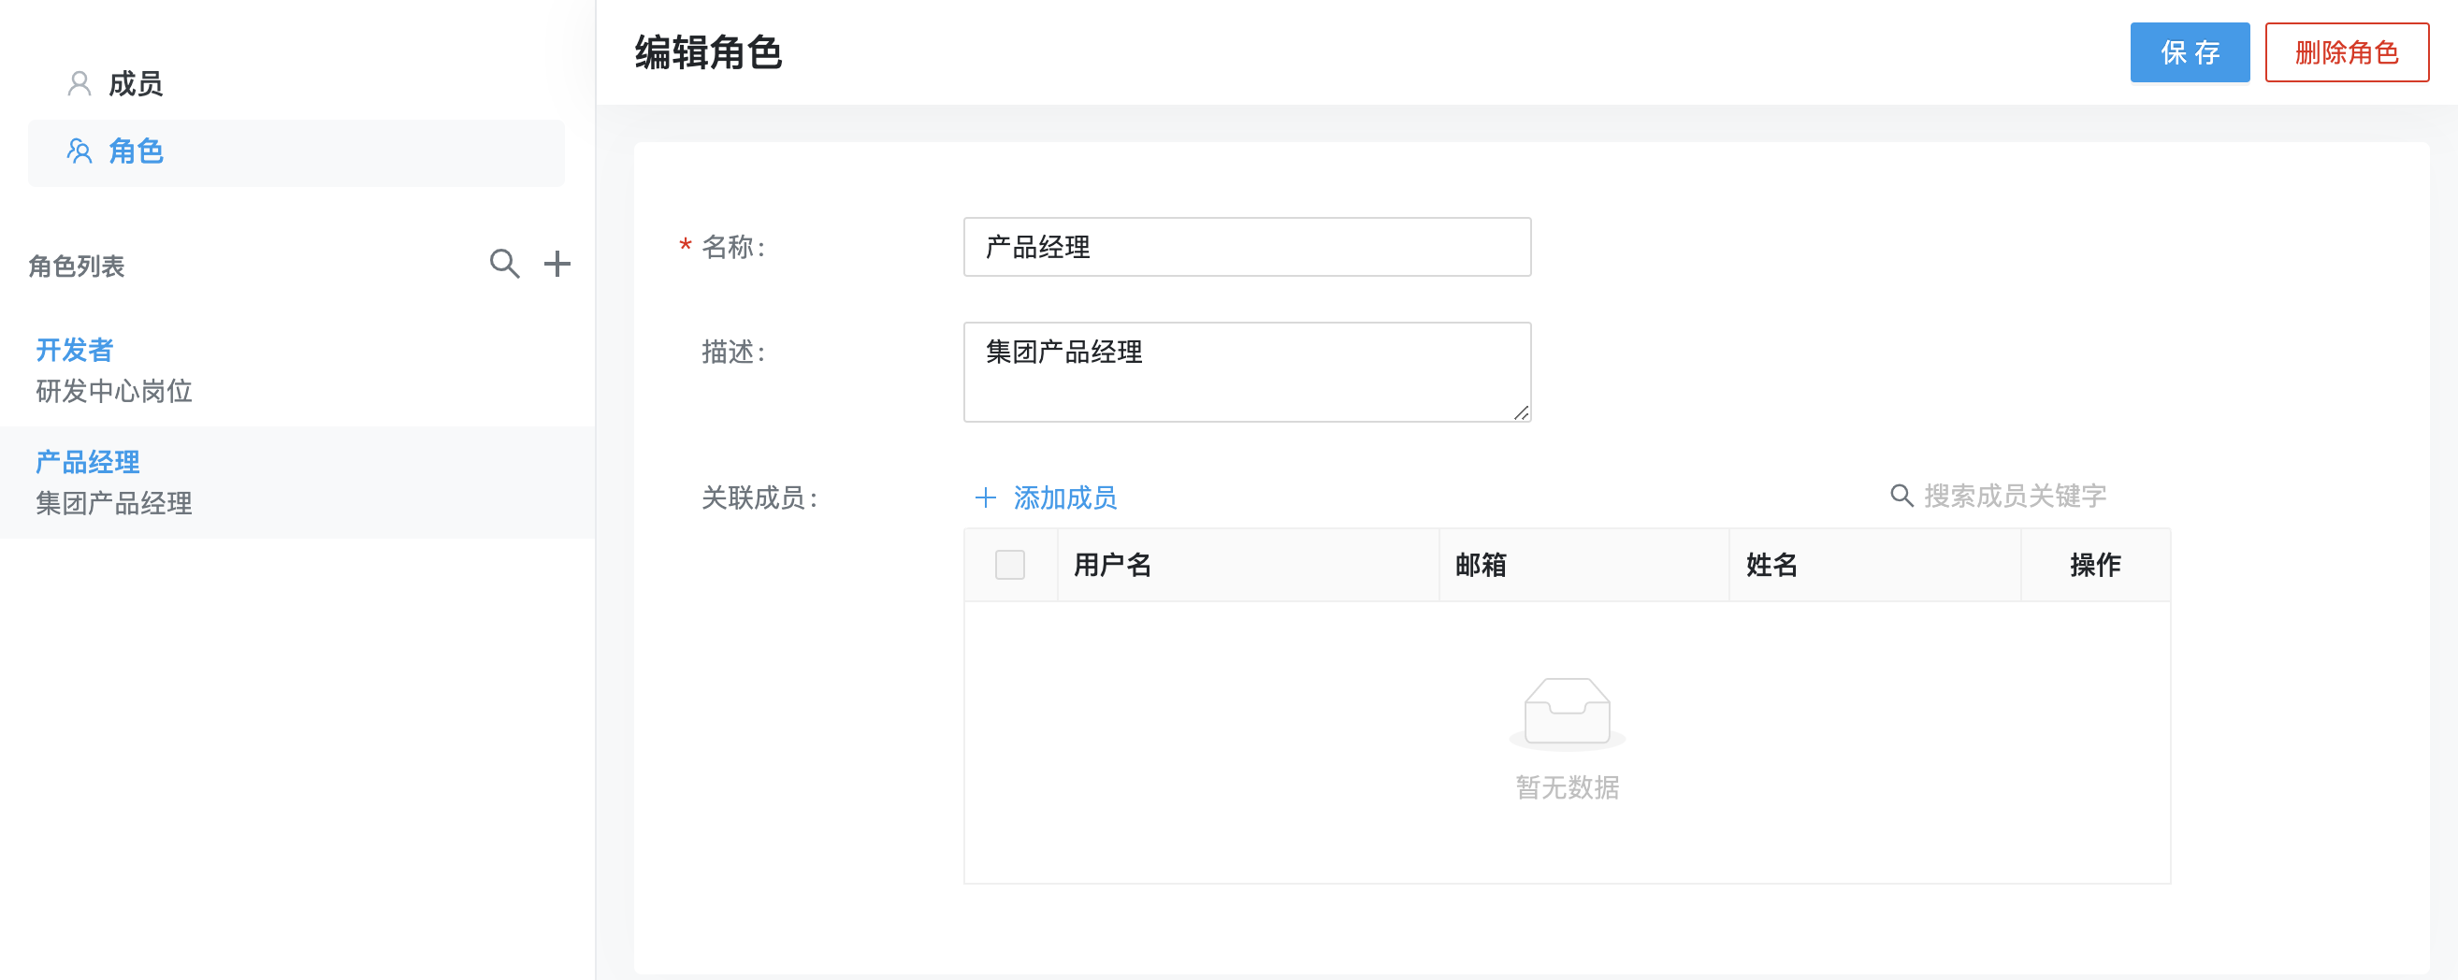
Task: Click the 角色列表 heading
Action: [x=77, y=267]
